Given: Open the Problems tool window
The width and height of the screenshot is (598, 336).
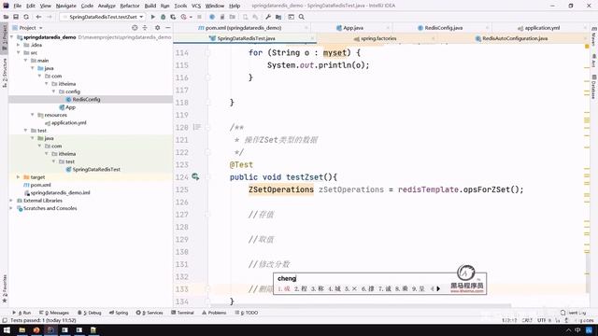Looking at the screenshot, I should [x=214, y=313].
